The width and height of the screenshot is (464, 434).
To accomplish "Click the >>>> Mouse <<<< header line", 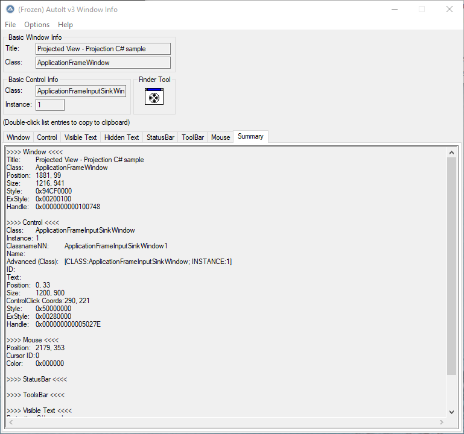I will pos(33,340).
